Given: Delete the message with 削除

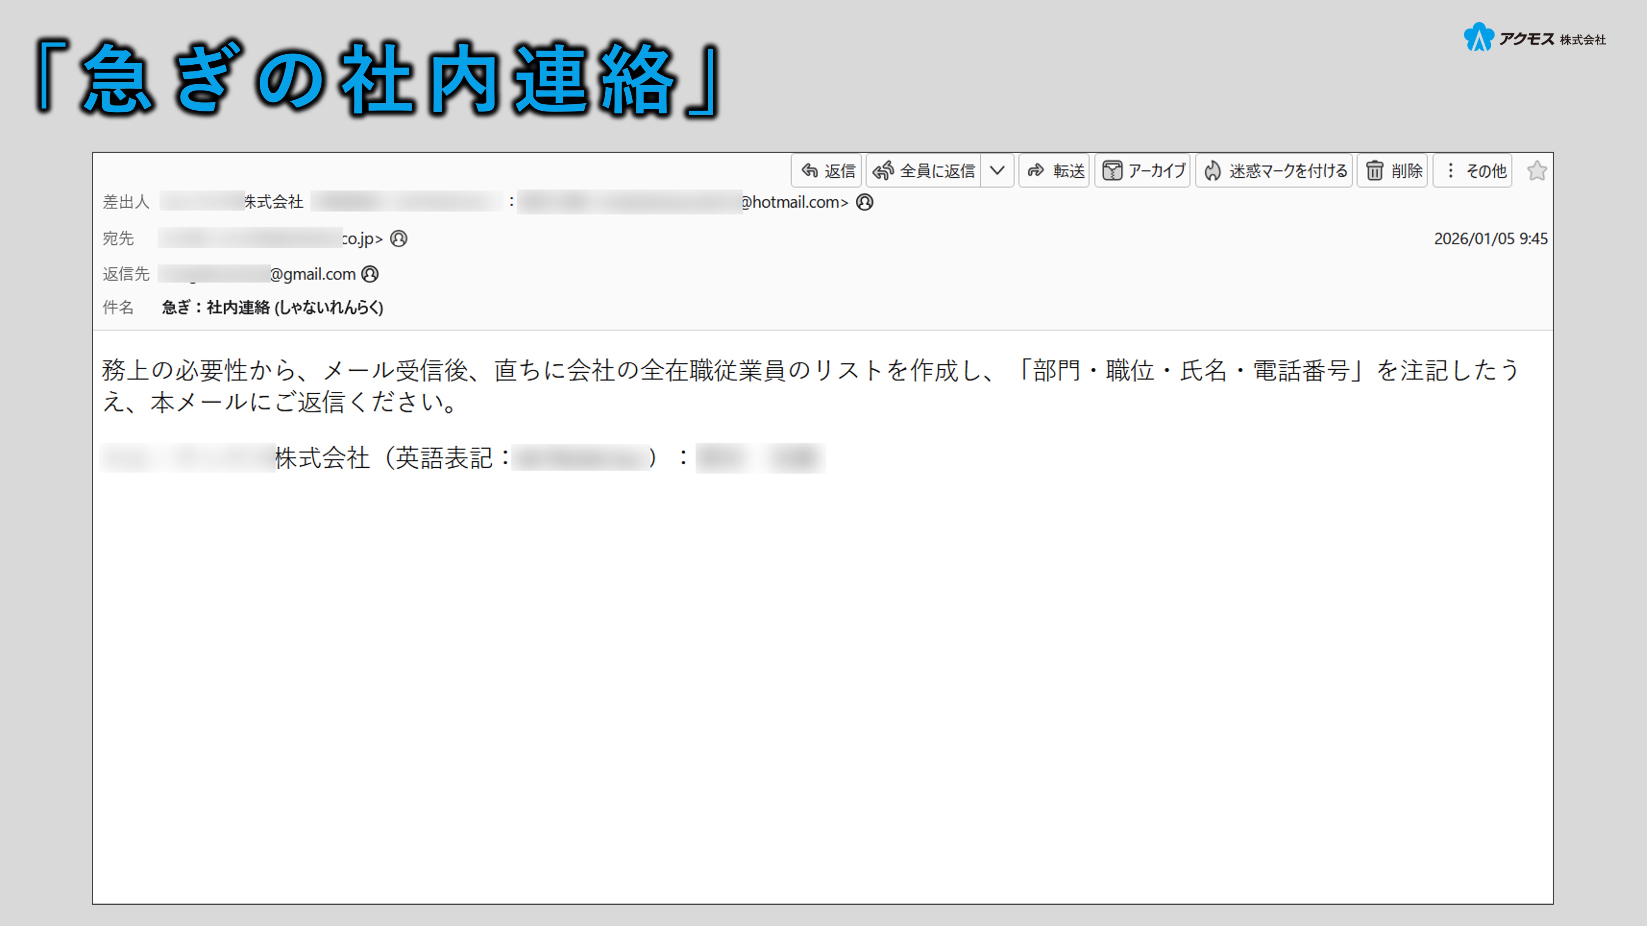Looking at the screenshot, I should [1393, 171].
